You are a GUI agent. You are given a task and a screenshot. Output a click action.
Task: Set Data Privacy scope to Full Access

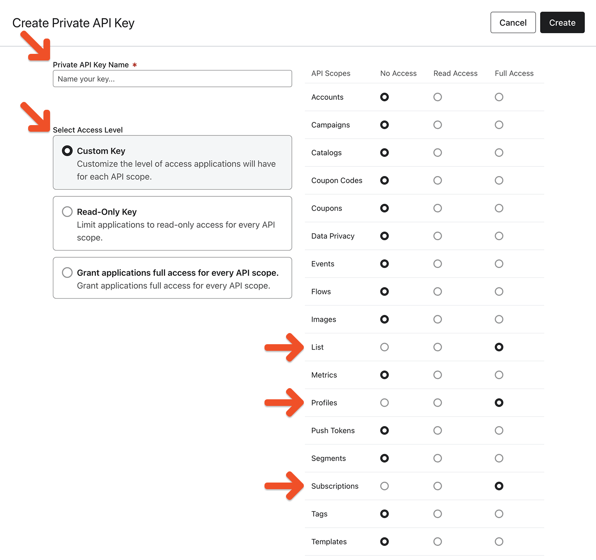tap(499, 236)
